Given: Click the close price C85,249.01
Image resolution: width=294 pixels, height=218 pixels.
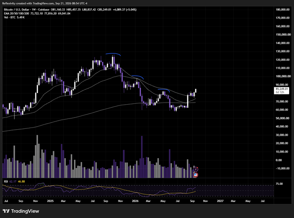Looking at the screenshot, I should click(104, 9).
